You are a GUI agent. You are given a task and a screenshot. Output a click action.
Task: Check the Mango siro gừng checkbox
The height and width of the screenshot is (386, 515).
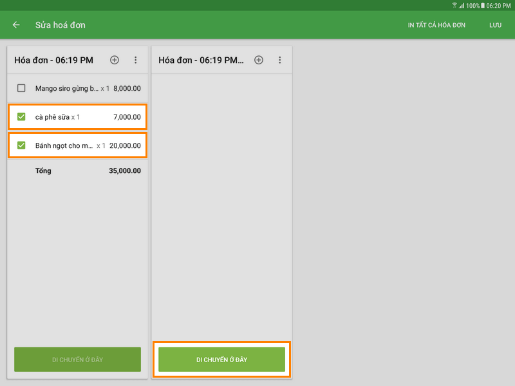21,88
